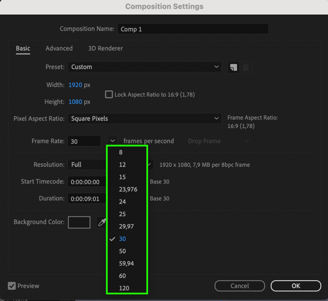
Task: Select the Basic tab
Action: coord(23,48)
